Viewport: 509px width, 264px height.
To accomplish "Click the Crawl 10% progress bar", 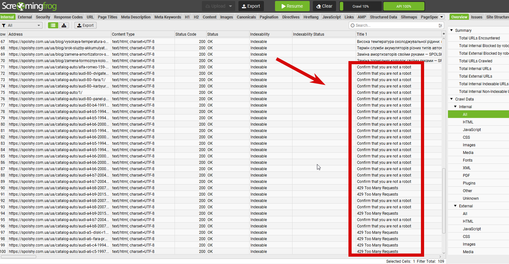I will 361,6.
